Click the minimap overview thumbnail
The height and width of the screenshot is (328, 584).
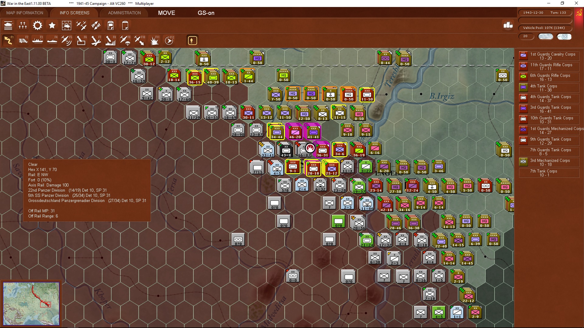point(31,303)
